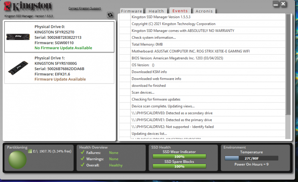Select the ABSOLUTELY NO WARRANTY event row
Image resolution: width=298 pixels, height=182 pixels.
point(202,31)
